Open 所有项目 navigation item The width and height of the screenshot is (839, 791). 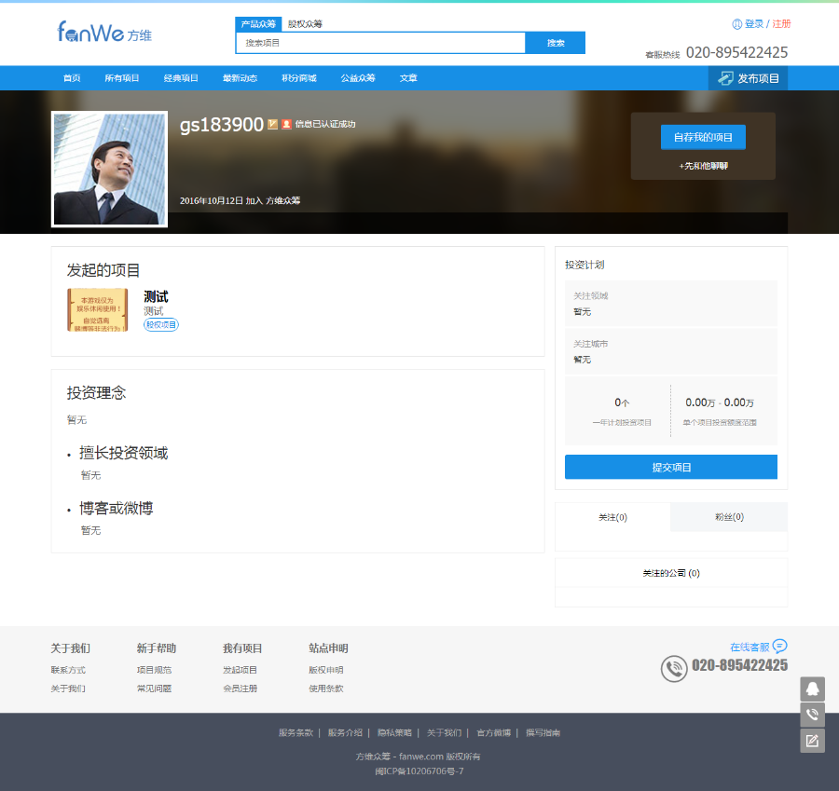pos(122,78)
